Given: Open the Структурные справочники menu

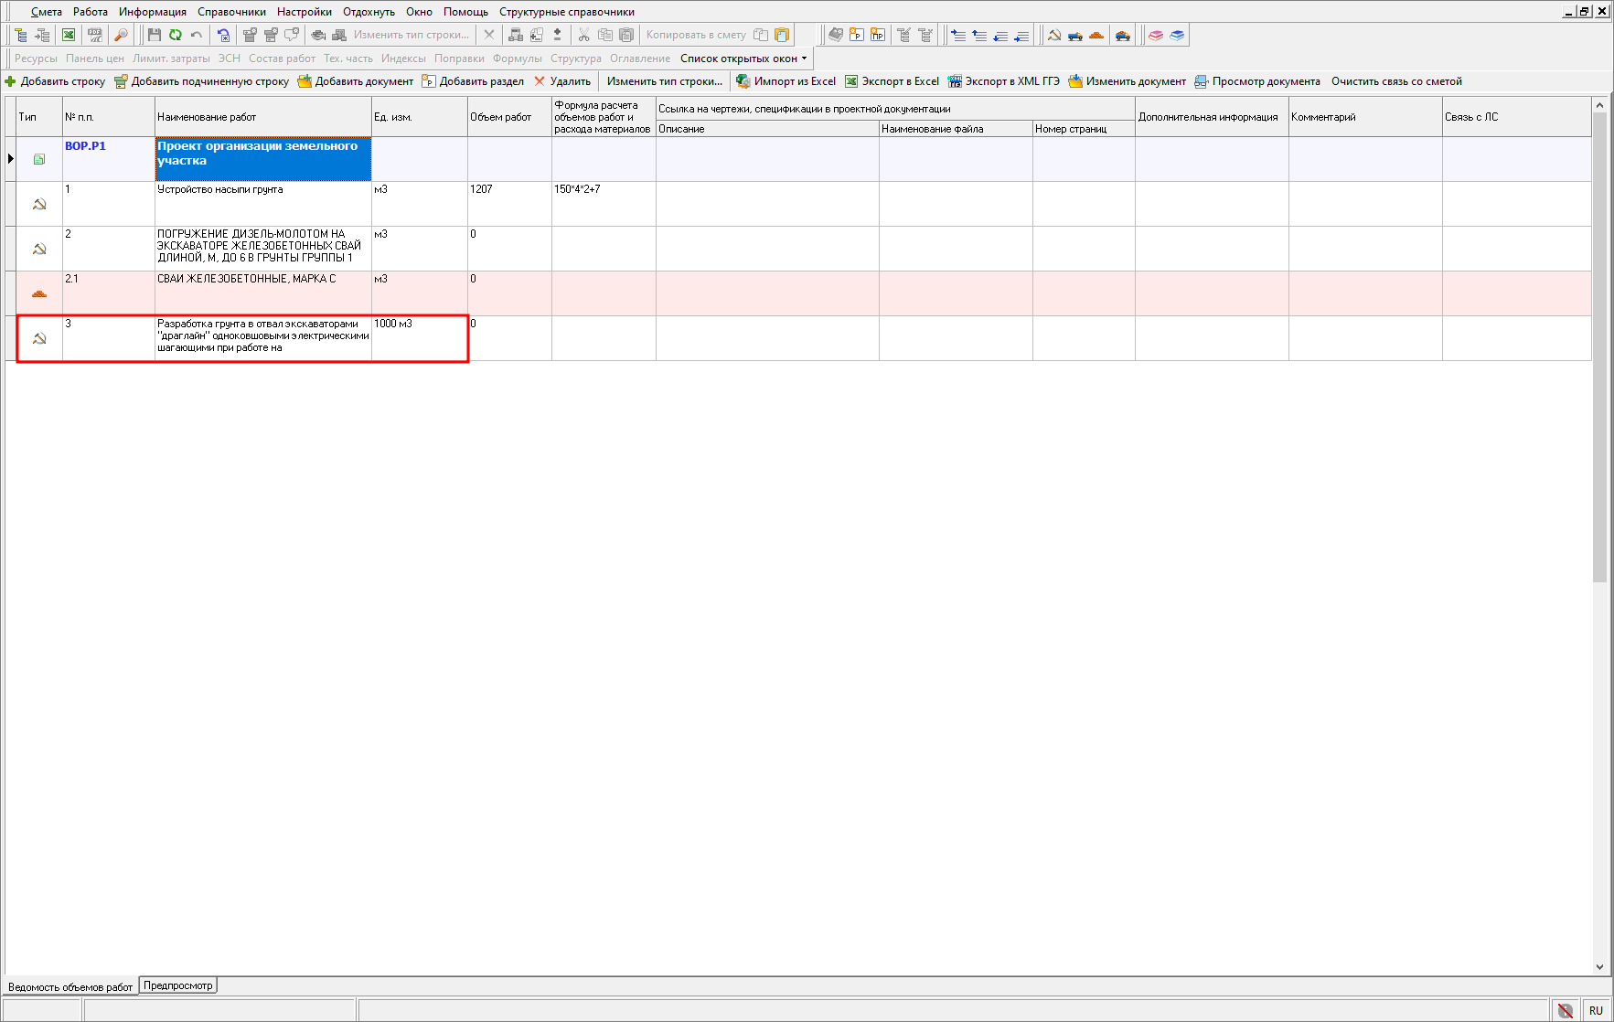Looking at the screenshot, I should click(x=566, y=12).
